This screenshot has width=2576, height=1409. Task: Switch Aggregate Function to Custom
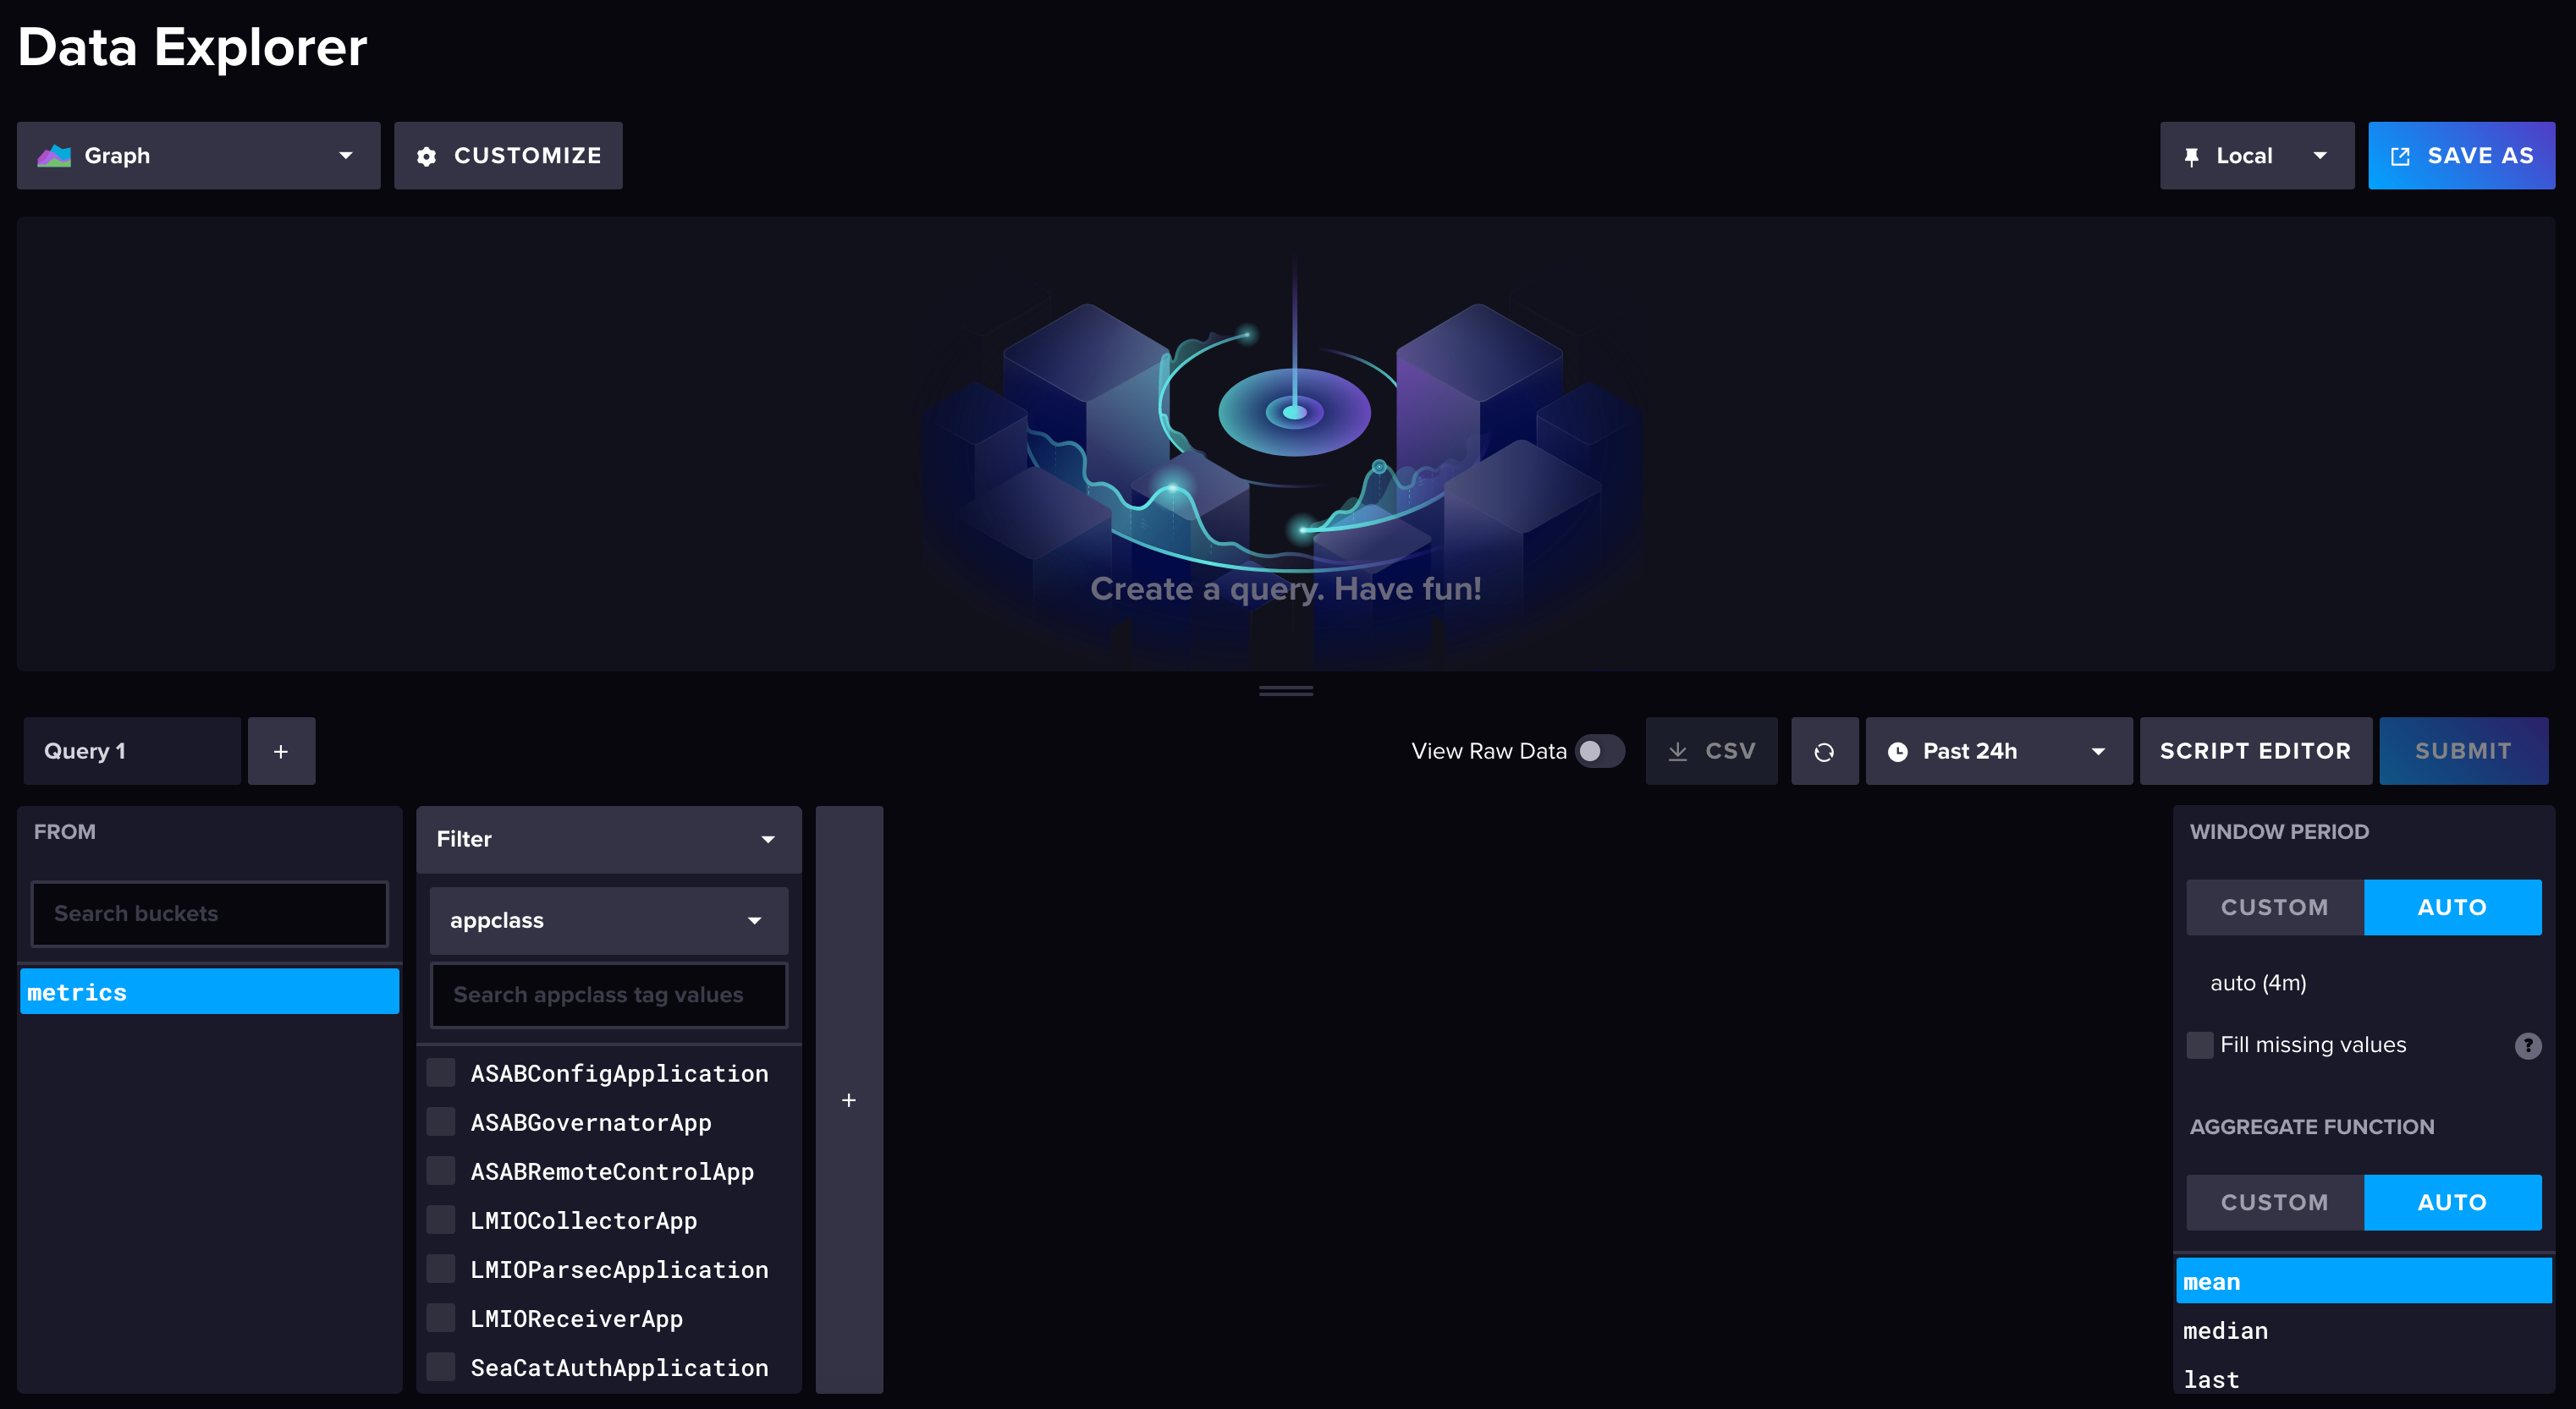(2275, 1202)
